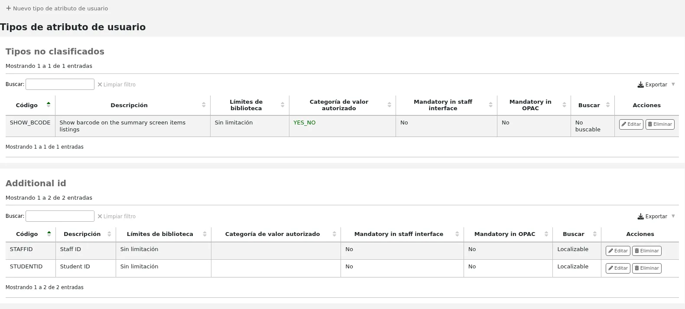The width and height of the screenshot is (685, 309).
Task: Delete the SHOW_BCODE attribute type
Action: point(660,124)
